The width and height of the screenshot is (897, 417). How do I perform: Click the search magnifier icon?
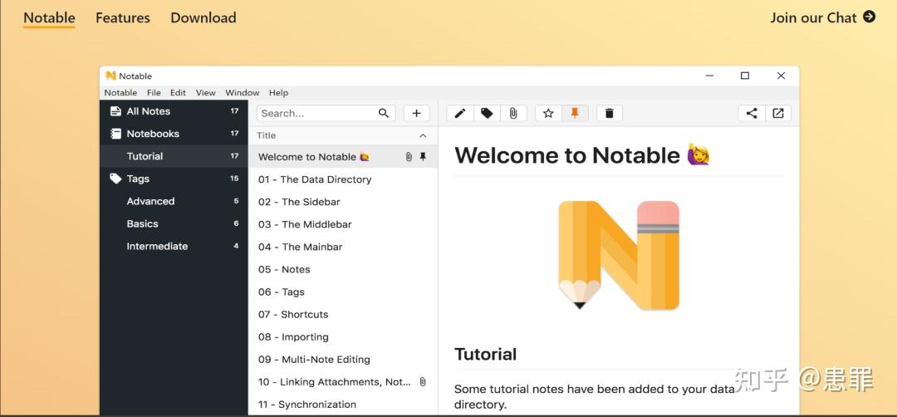coord(384,113)
